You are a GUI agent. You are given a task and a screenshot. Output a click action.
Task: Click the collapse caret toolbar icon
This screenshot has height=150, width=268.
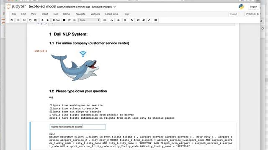pos(112,20)
